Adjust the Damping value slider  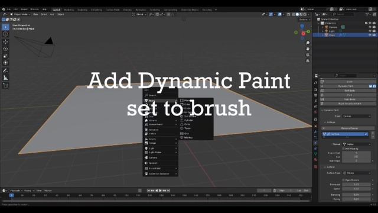[x=356, y=195]
